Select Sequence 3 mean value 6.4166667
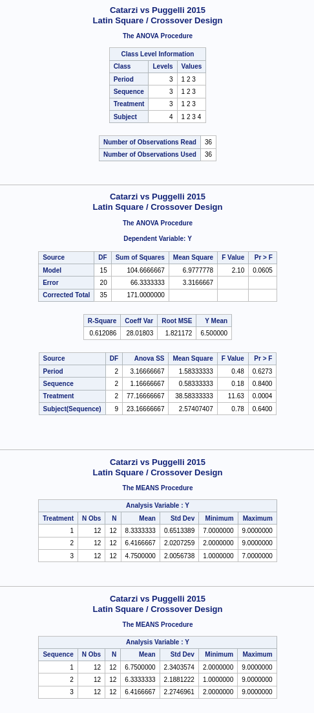 pos(140,692)
